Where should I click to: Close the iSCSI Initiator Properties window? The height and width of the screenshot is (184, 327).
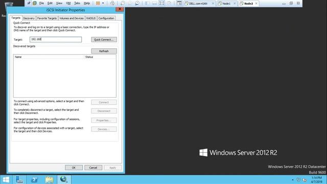pos(120,9)
